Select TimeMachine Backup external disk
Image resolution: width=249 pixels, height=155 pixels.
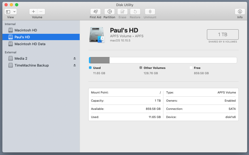click(41, 65)
